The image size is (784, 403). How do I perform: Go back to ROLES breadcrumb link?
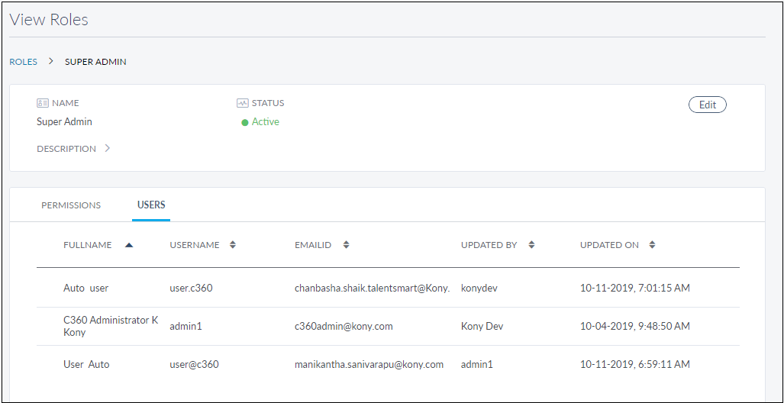pyautogui.click(x=23, y=62)
